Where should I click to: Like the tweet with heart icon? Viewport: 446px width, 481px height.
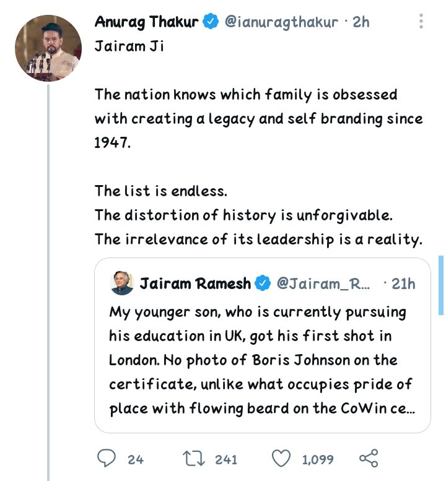[x=282, y=459]
